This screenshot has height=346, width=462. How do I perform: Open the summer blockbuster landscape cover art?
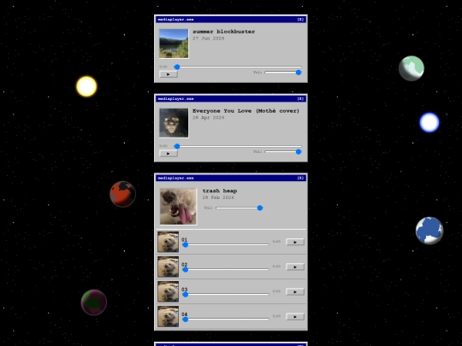[174, 44]
